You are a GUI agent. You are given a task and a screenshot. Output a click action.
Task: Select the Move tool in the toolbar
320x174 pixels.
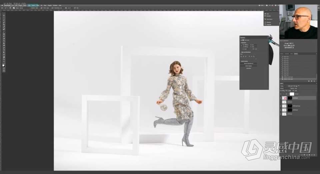(4, 15)
